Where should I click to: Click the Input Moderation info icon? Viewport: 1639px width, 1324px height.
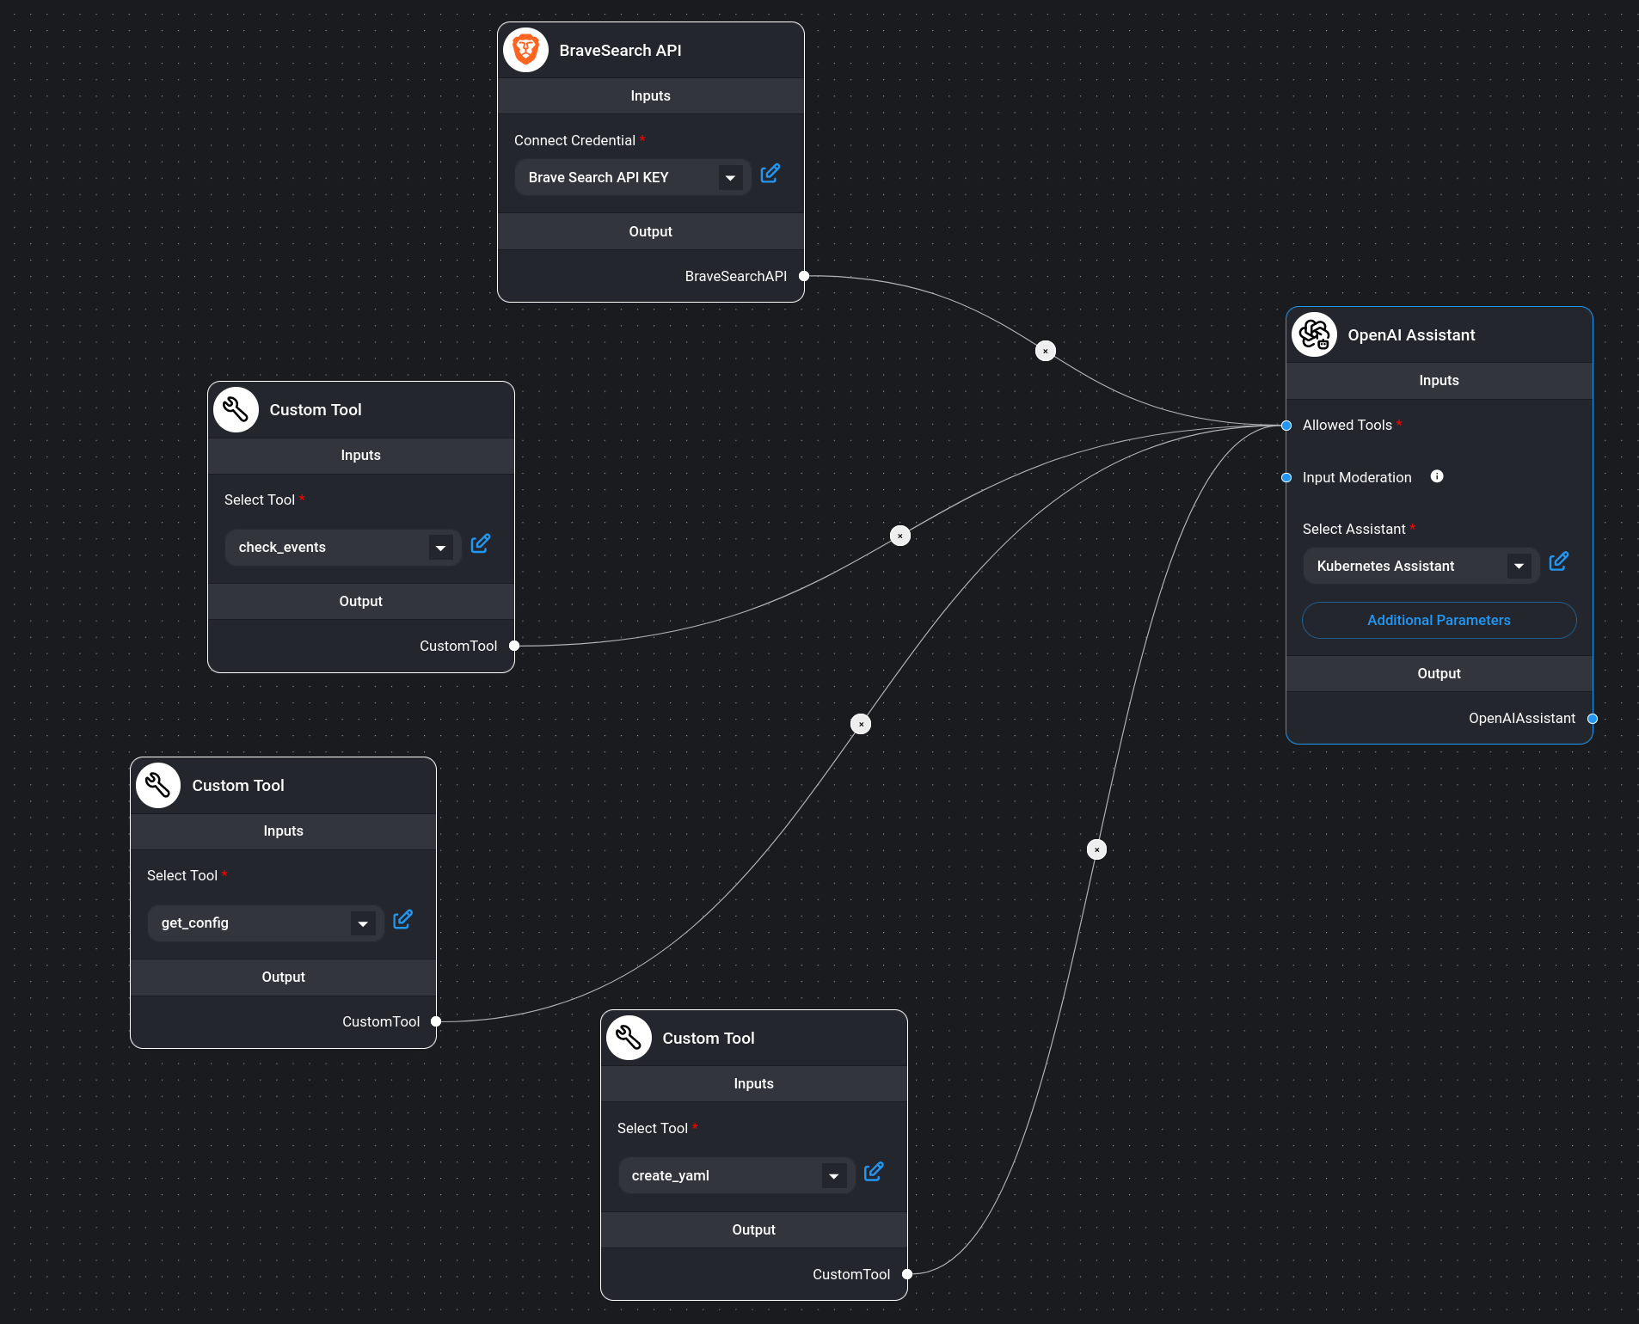pos(1437,476)
